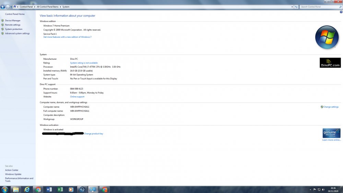Screen dimensions: 343x193
Task: Show hidden system tray icons arrow
Action: 310,190
